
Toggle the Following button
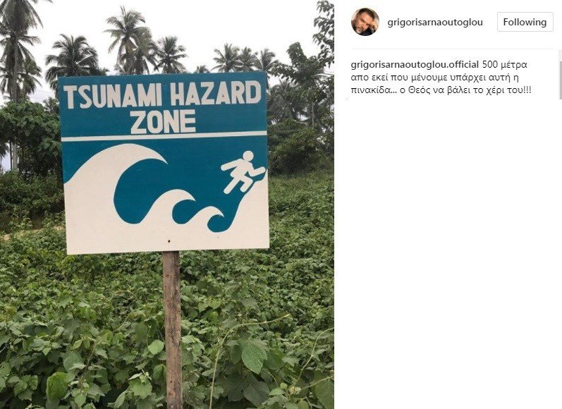click(525, 23)
